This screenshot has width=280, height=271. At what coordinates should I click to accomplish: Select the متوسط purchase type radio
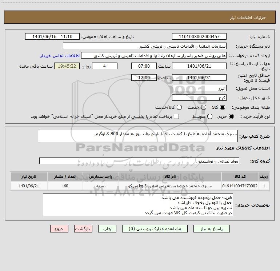click(x=210, y=116)
